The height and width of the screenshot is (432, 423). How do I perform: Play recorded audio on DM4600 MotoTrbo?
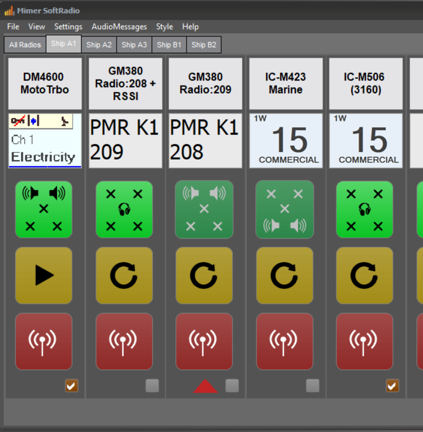pyautogui.click(x=44, y=276)
